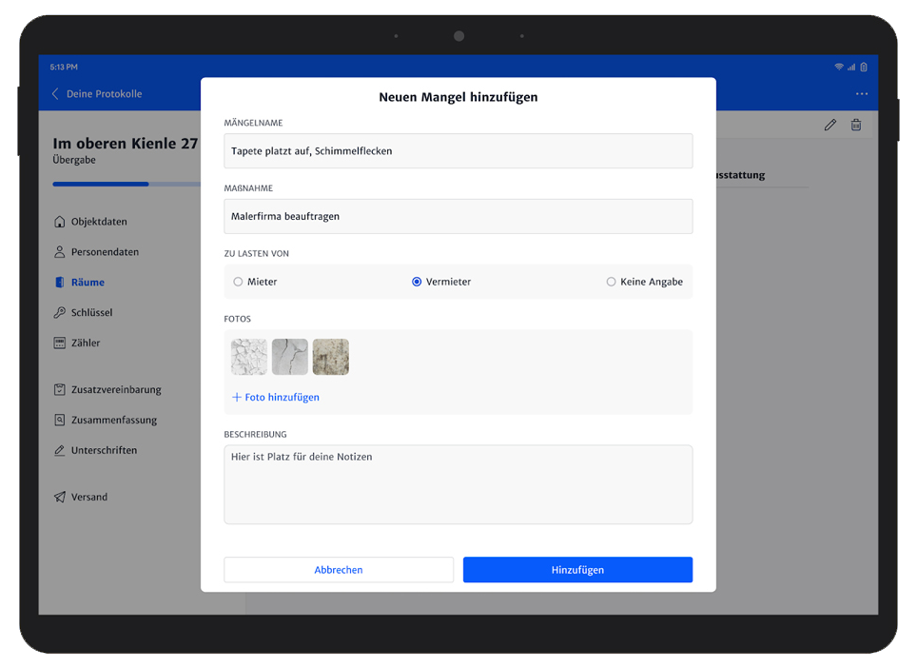Click the Unterschriften pen icon
This screenshot has width=917, height=668.
(x=60, y=450)
